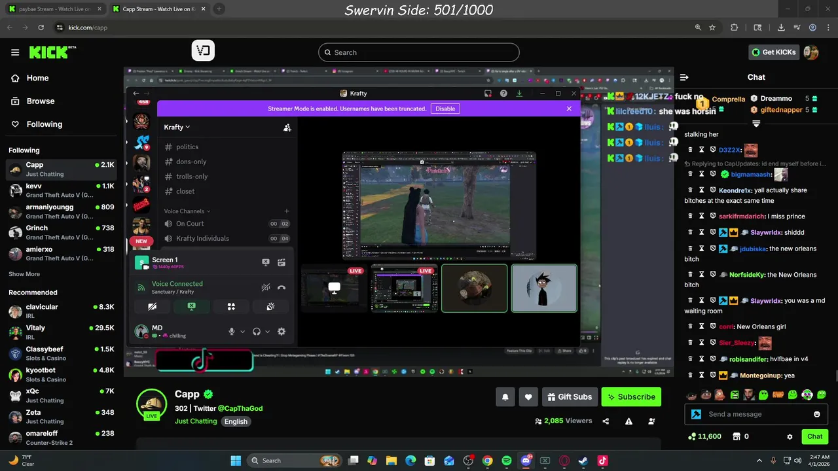Open the Kick user profile avatar
Image resolution: width=838 pixels, height=471 pixels.
click(811, 52)
